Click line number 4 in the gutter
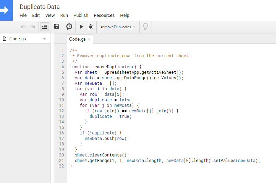276x183 pixels. tap(63, 67)
